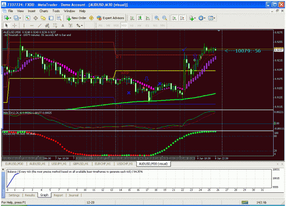
Task: Select the Horizontal Line drawing tool
Action: 32,26
